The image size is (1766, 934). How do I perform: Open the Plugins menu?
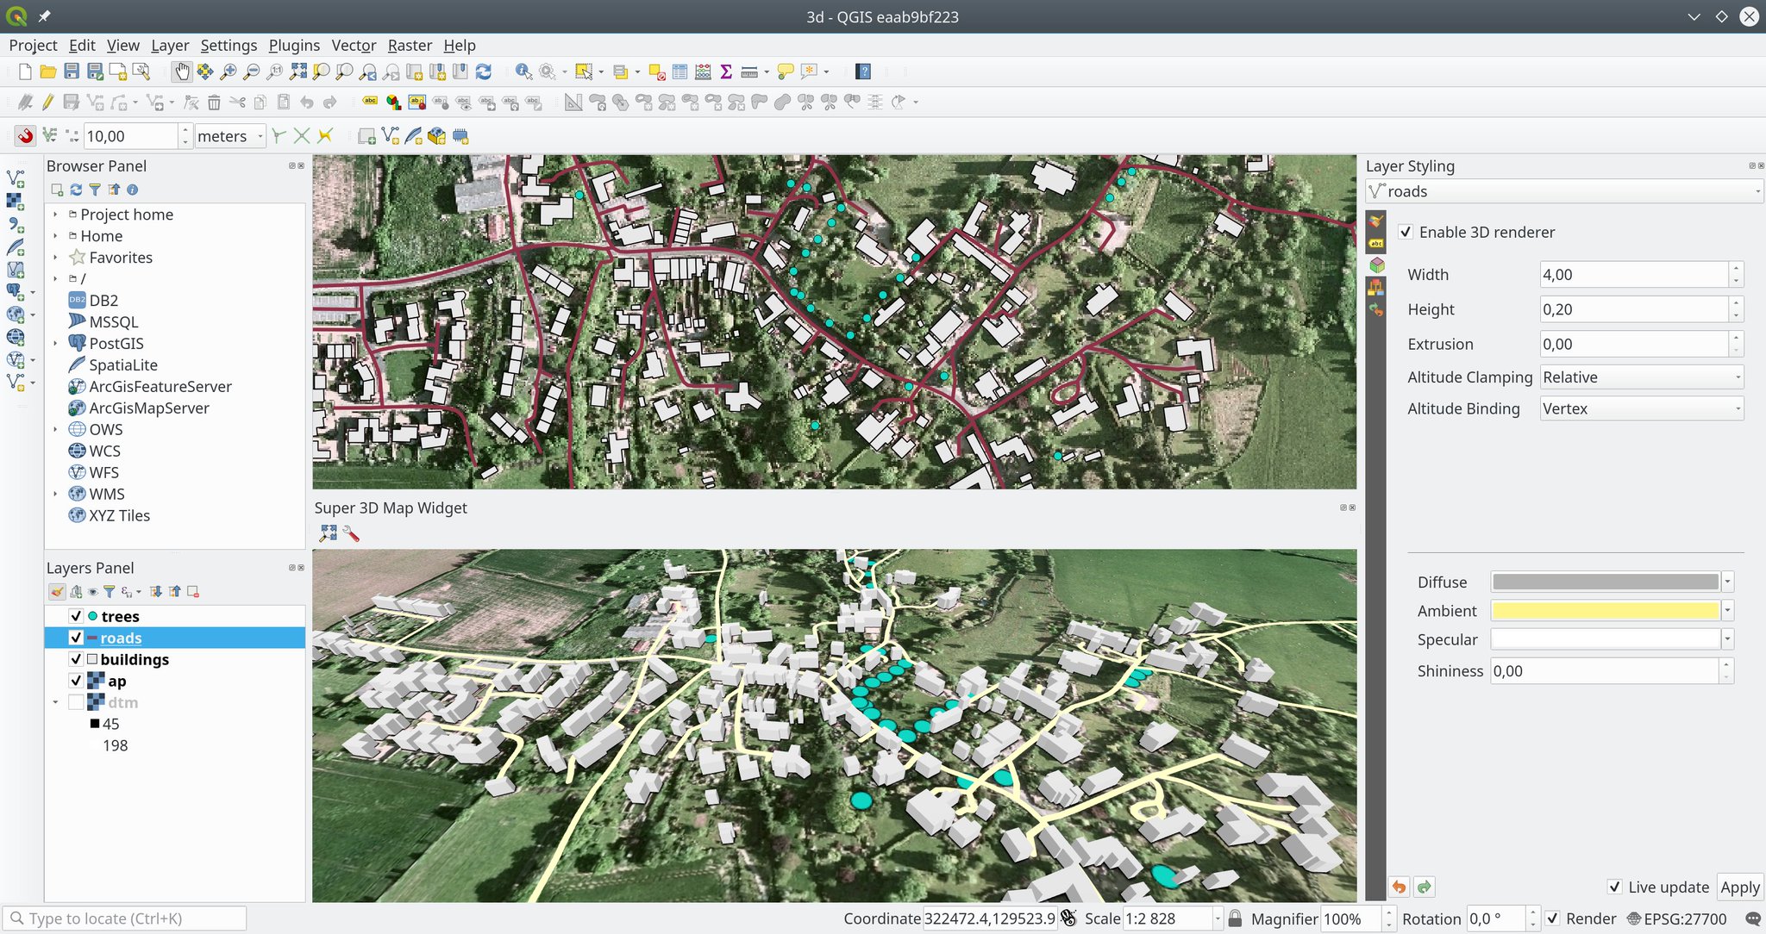(293, 46)
